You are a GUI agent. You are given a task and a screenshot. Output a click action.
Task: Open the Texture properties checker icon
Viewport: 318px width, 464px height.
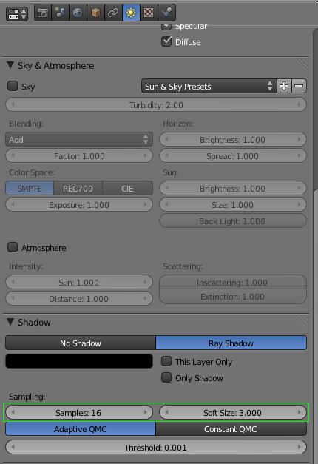tap(149, 13)
